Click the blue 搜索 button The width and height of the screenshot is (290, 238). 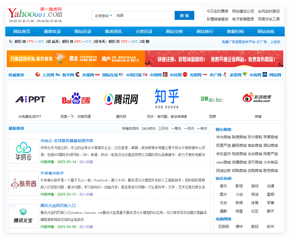coord(184,16)
